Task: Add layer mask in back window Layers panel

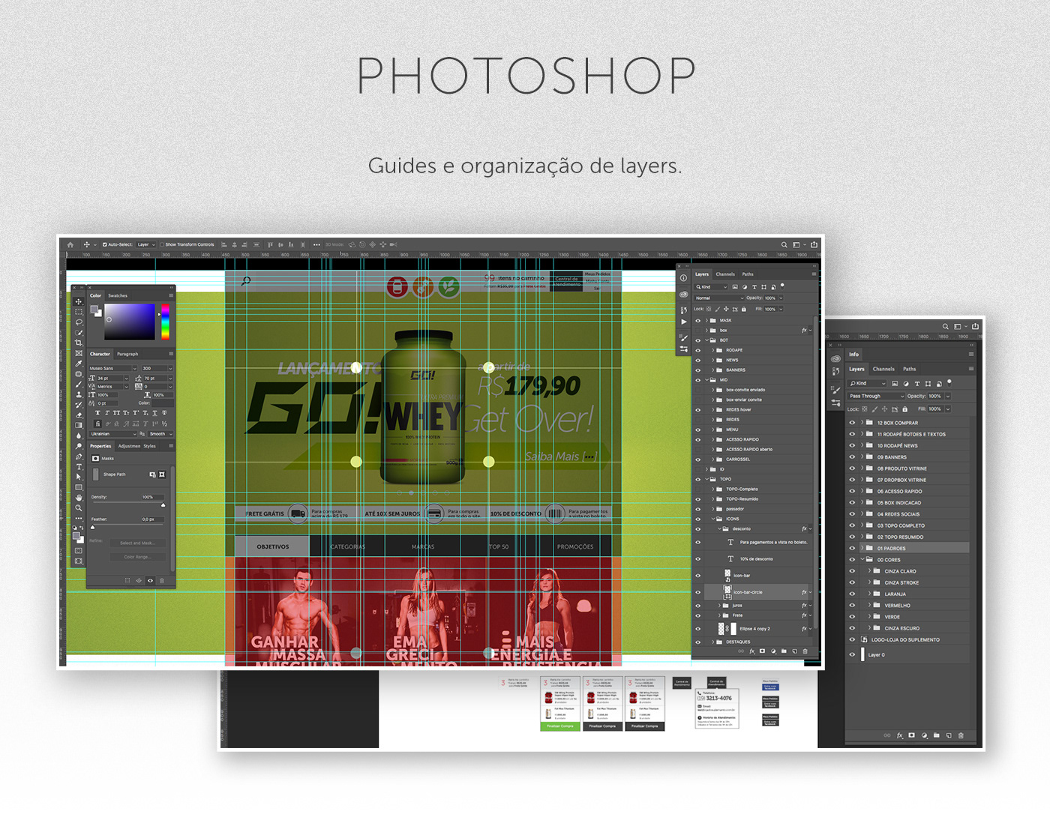Action: point(912,735)
